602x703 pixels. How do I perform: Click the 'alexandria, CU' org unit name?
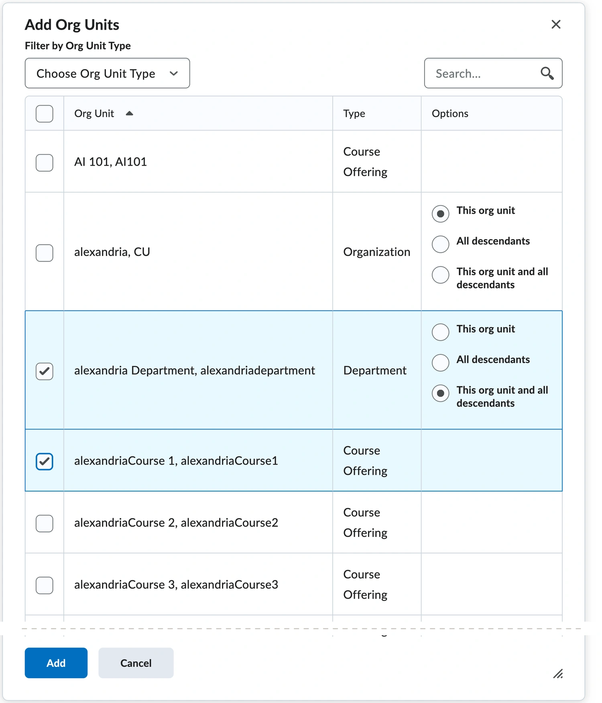pyautogui.click(x=112, y=252)
